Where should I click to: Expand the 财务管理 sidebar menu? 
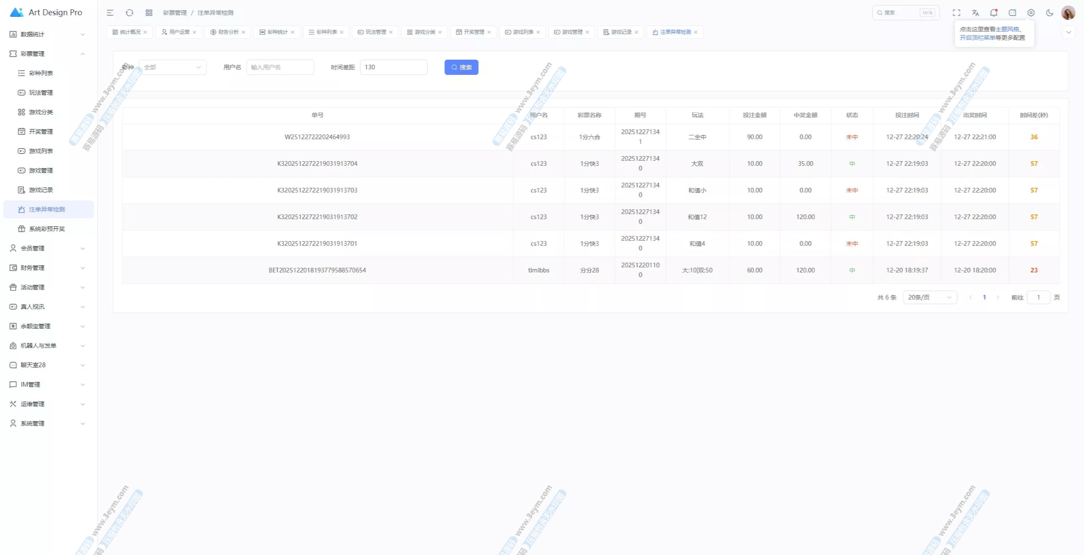[47, 268]
